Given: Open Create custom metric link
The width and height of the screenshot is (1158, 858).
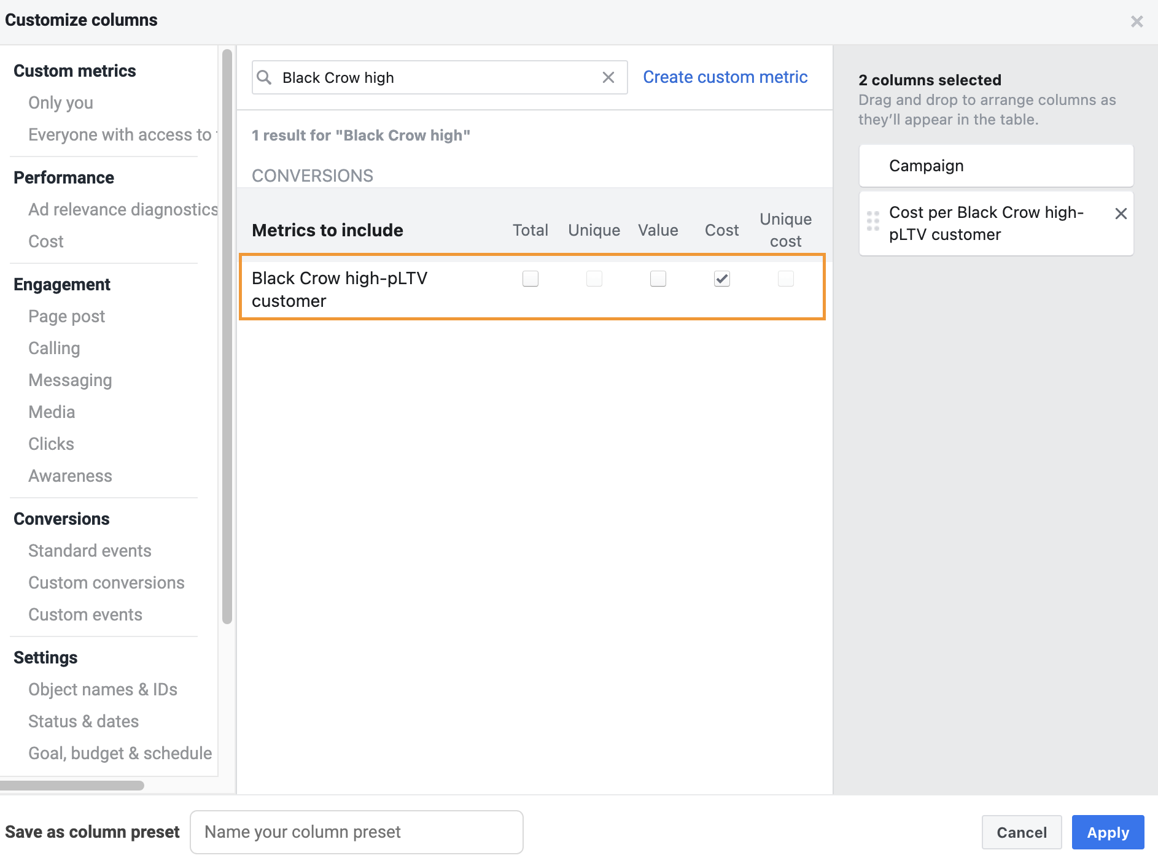Looking at the screenshot, I should coord(725,77).
